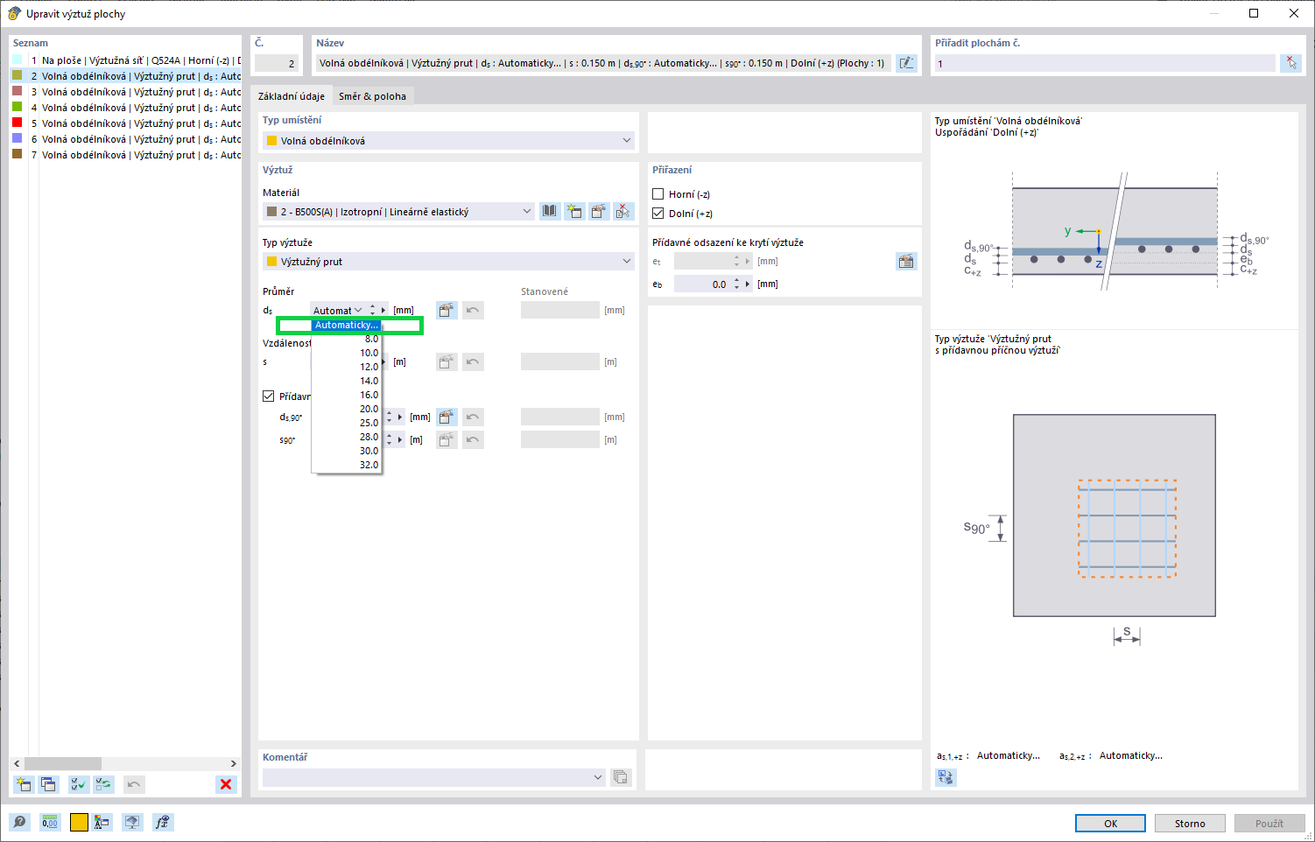Add new reinforcement item in Seznam toolbar
1315x842 pixels.
[24, 784]
